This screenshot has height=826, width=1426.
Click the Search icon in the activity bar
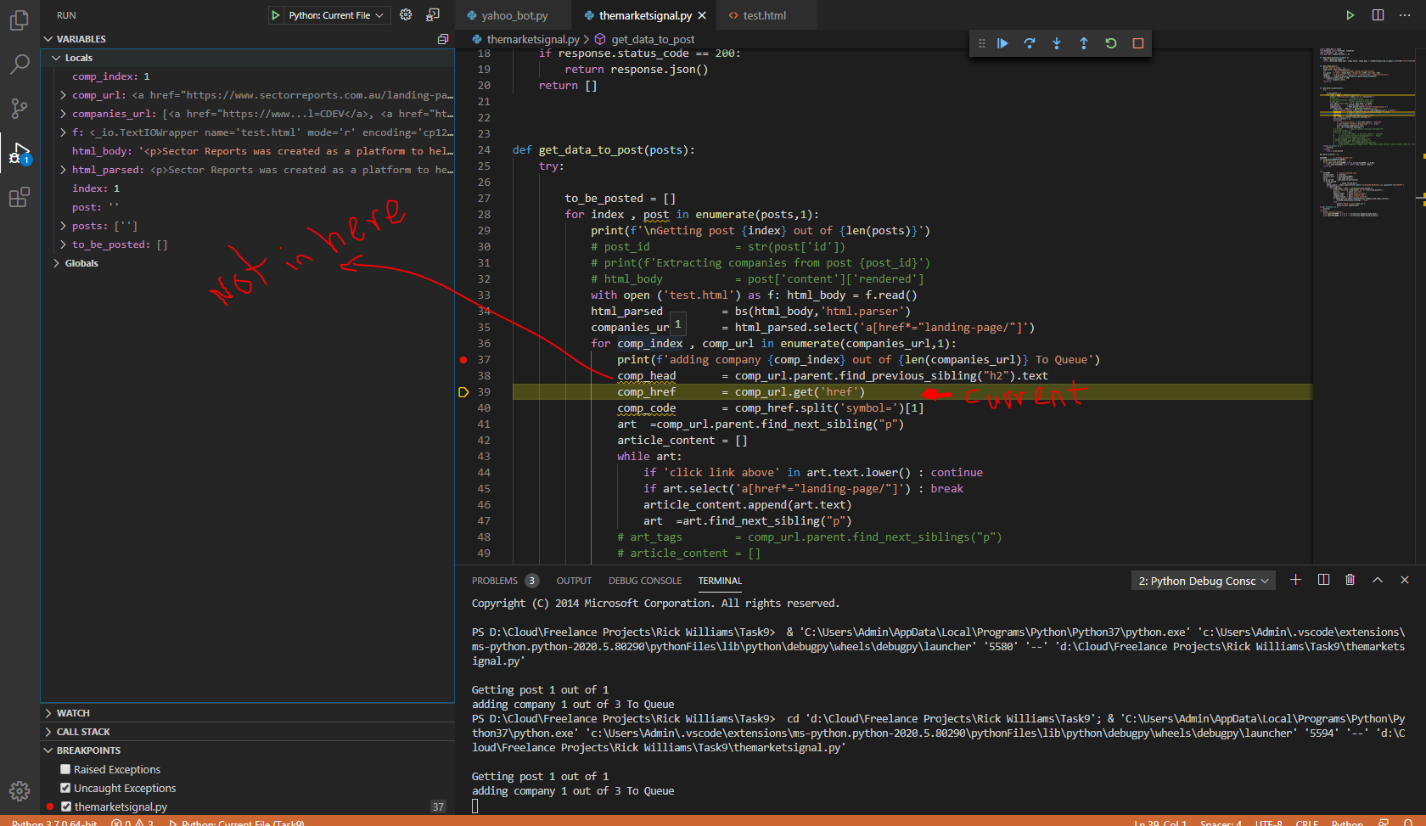coord(20,65)
